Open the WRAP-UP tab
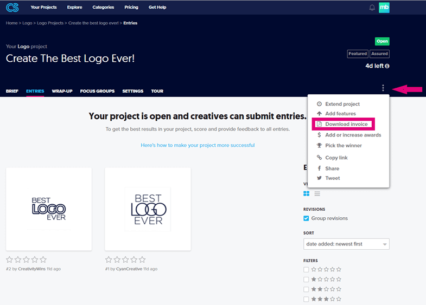This screenshot has width=426, height=305. (x=62, y=91)
